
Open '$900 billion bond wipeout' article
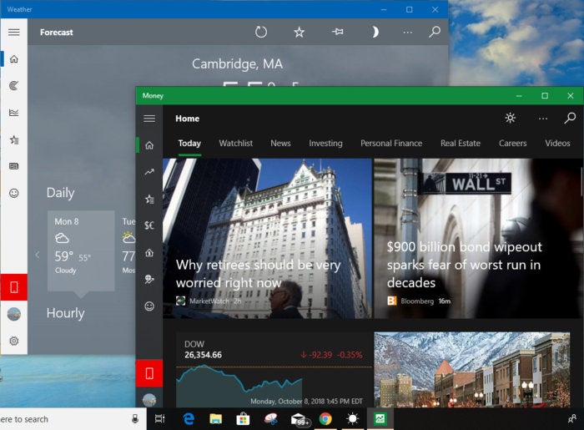(478, 239)
